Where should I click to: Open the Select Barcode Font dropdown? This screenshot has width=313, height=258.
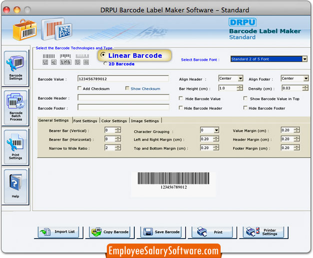[x=269, y=59]
